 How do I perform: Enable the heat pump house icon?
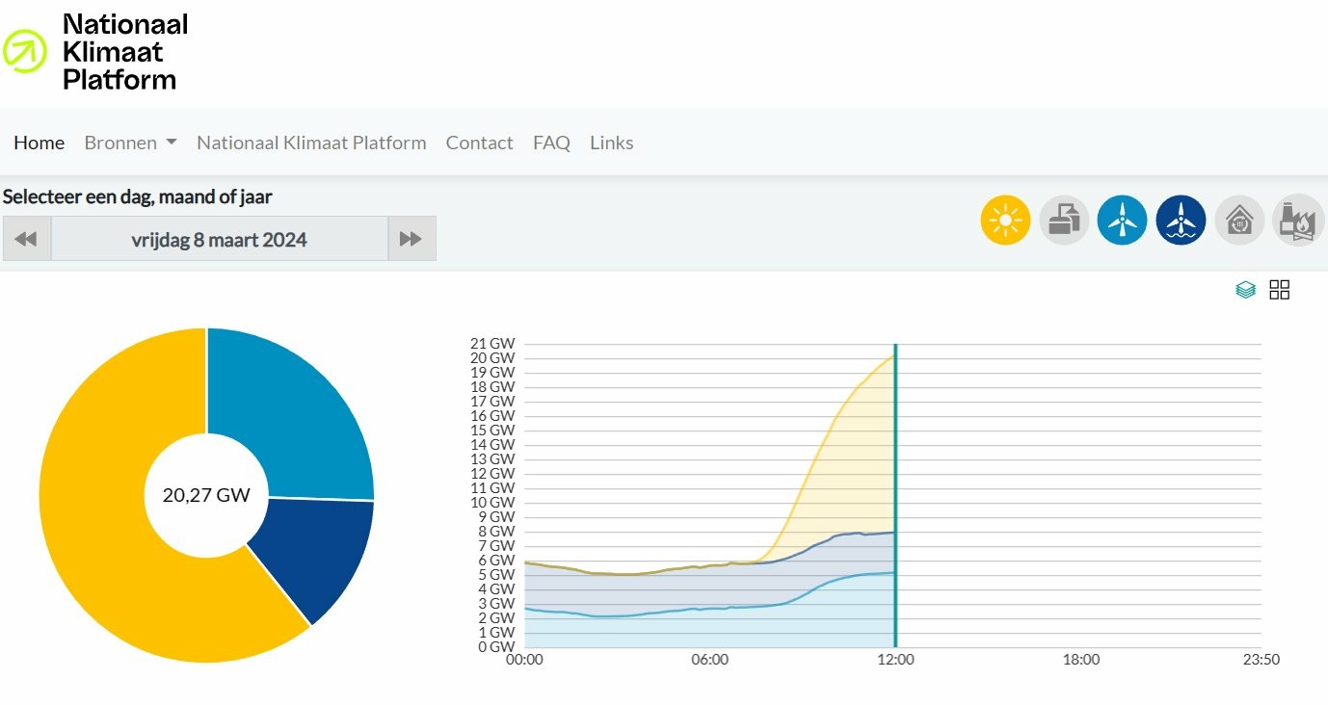coord(1239,221)
